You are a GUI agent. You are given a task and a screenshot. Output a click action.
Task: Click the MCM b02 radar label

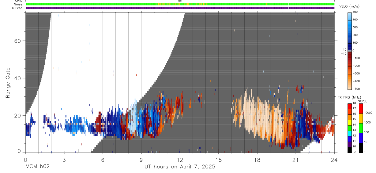pos(38,167)
